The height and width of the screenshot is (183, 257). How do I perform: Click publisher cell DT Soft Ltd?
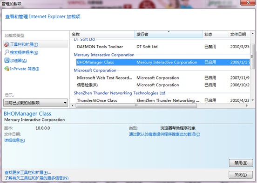147,47
